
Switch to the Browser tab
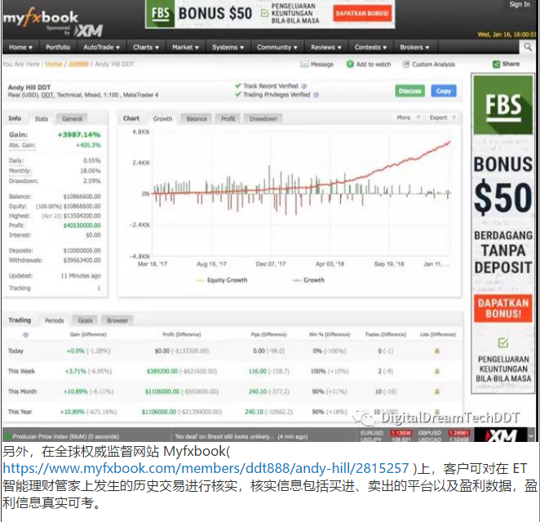[117, 321]
